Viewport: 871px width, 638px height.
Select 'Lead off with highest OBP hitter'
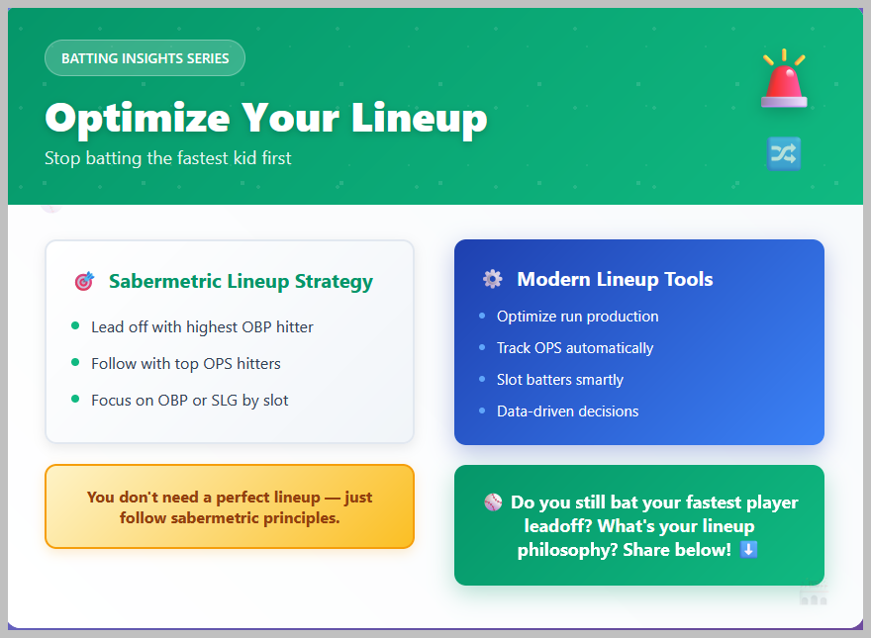[x=202, y=326]
